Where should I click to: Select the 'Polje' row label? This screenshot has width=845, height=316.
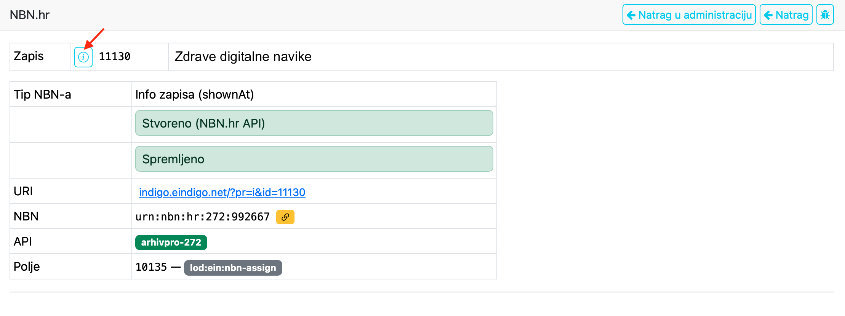pos(26,266)
